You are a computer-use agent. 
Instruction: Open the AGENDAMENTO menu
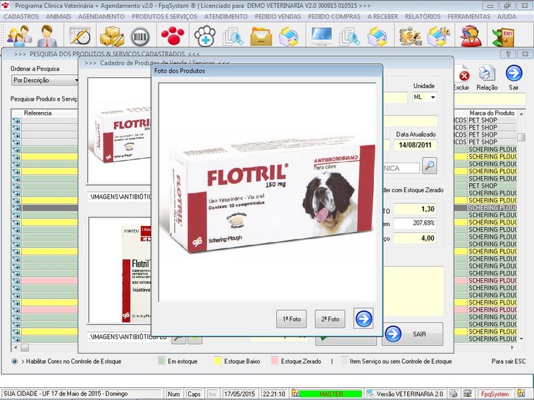(101, 16)
